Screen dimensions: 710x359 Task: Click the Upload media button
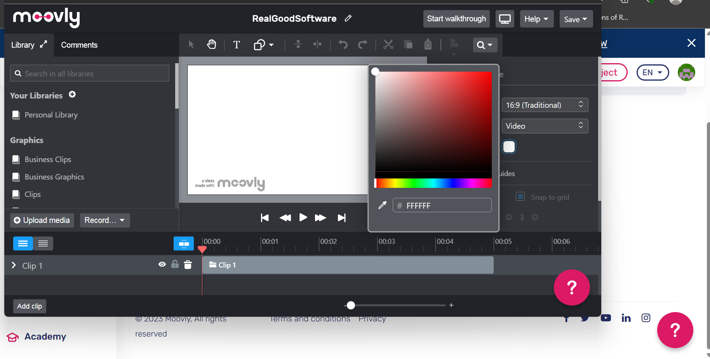tap(42, 220)
